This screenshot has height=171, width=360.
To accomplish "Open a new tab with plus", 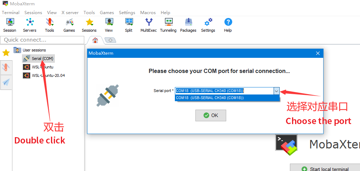I will pos(110,40).
